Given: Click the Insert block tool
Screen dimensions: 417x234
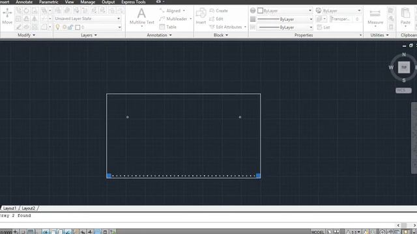Looking at the screenshot, I should point(201,16).
